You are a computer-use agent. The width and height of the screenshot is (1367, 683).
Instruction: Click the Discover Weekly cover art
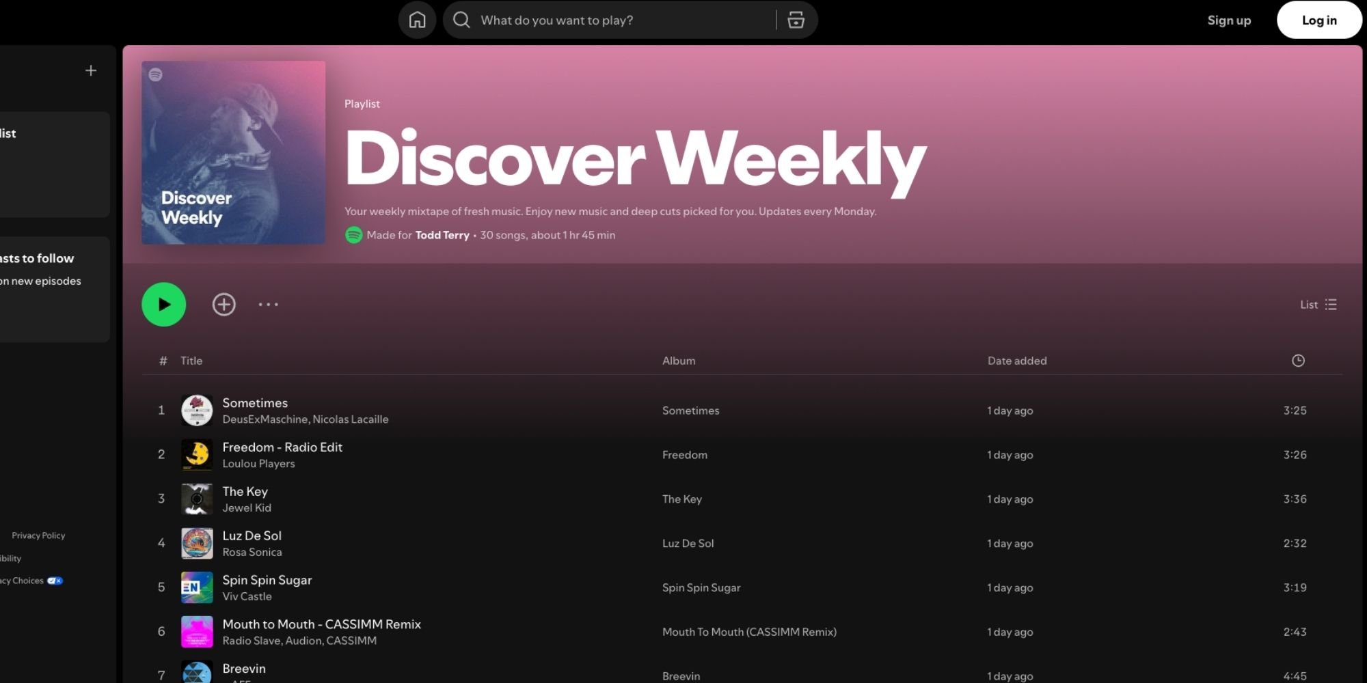[x=233, y=152]
